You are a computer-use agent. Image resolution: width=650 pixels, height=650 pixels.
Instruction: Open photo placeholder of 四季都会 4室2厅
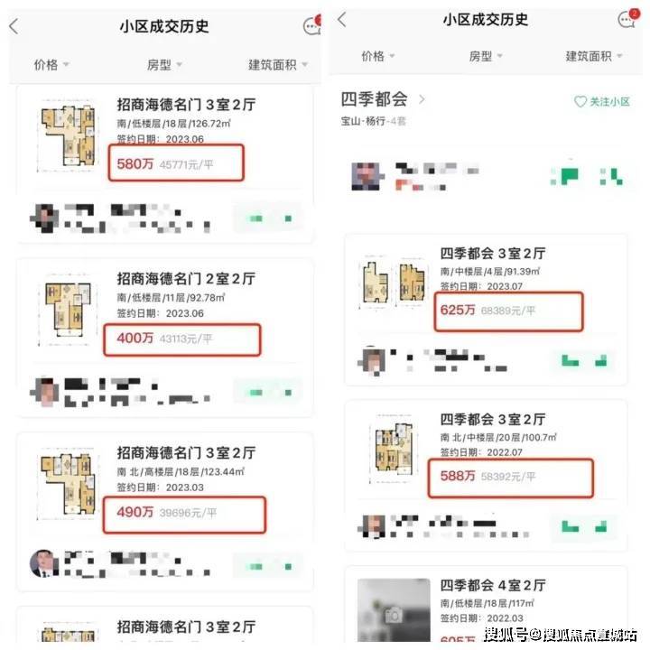[394, 609]
